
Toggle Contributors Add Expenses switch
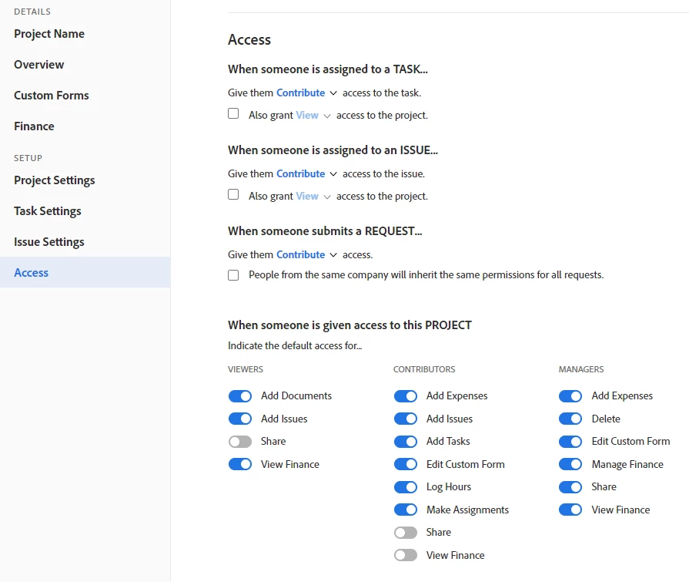click(406, 396)
